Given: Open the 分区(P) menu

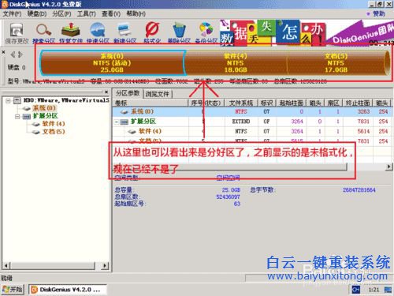Looking at the screenshot, I should click(x=61, y=13).
